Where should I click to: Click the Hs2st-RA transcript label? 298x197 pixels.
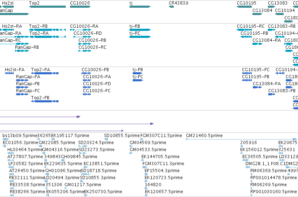point(12,26)
